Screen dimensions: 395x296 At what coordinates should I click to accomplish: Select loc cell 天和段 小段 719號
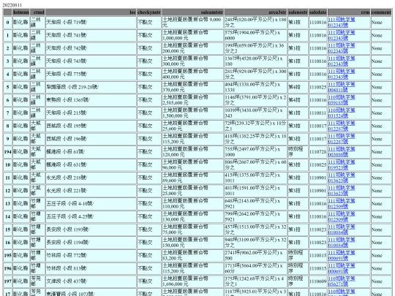click(91, 22)
